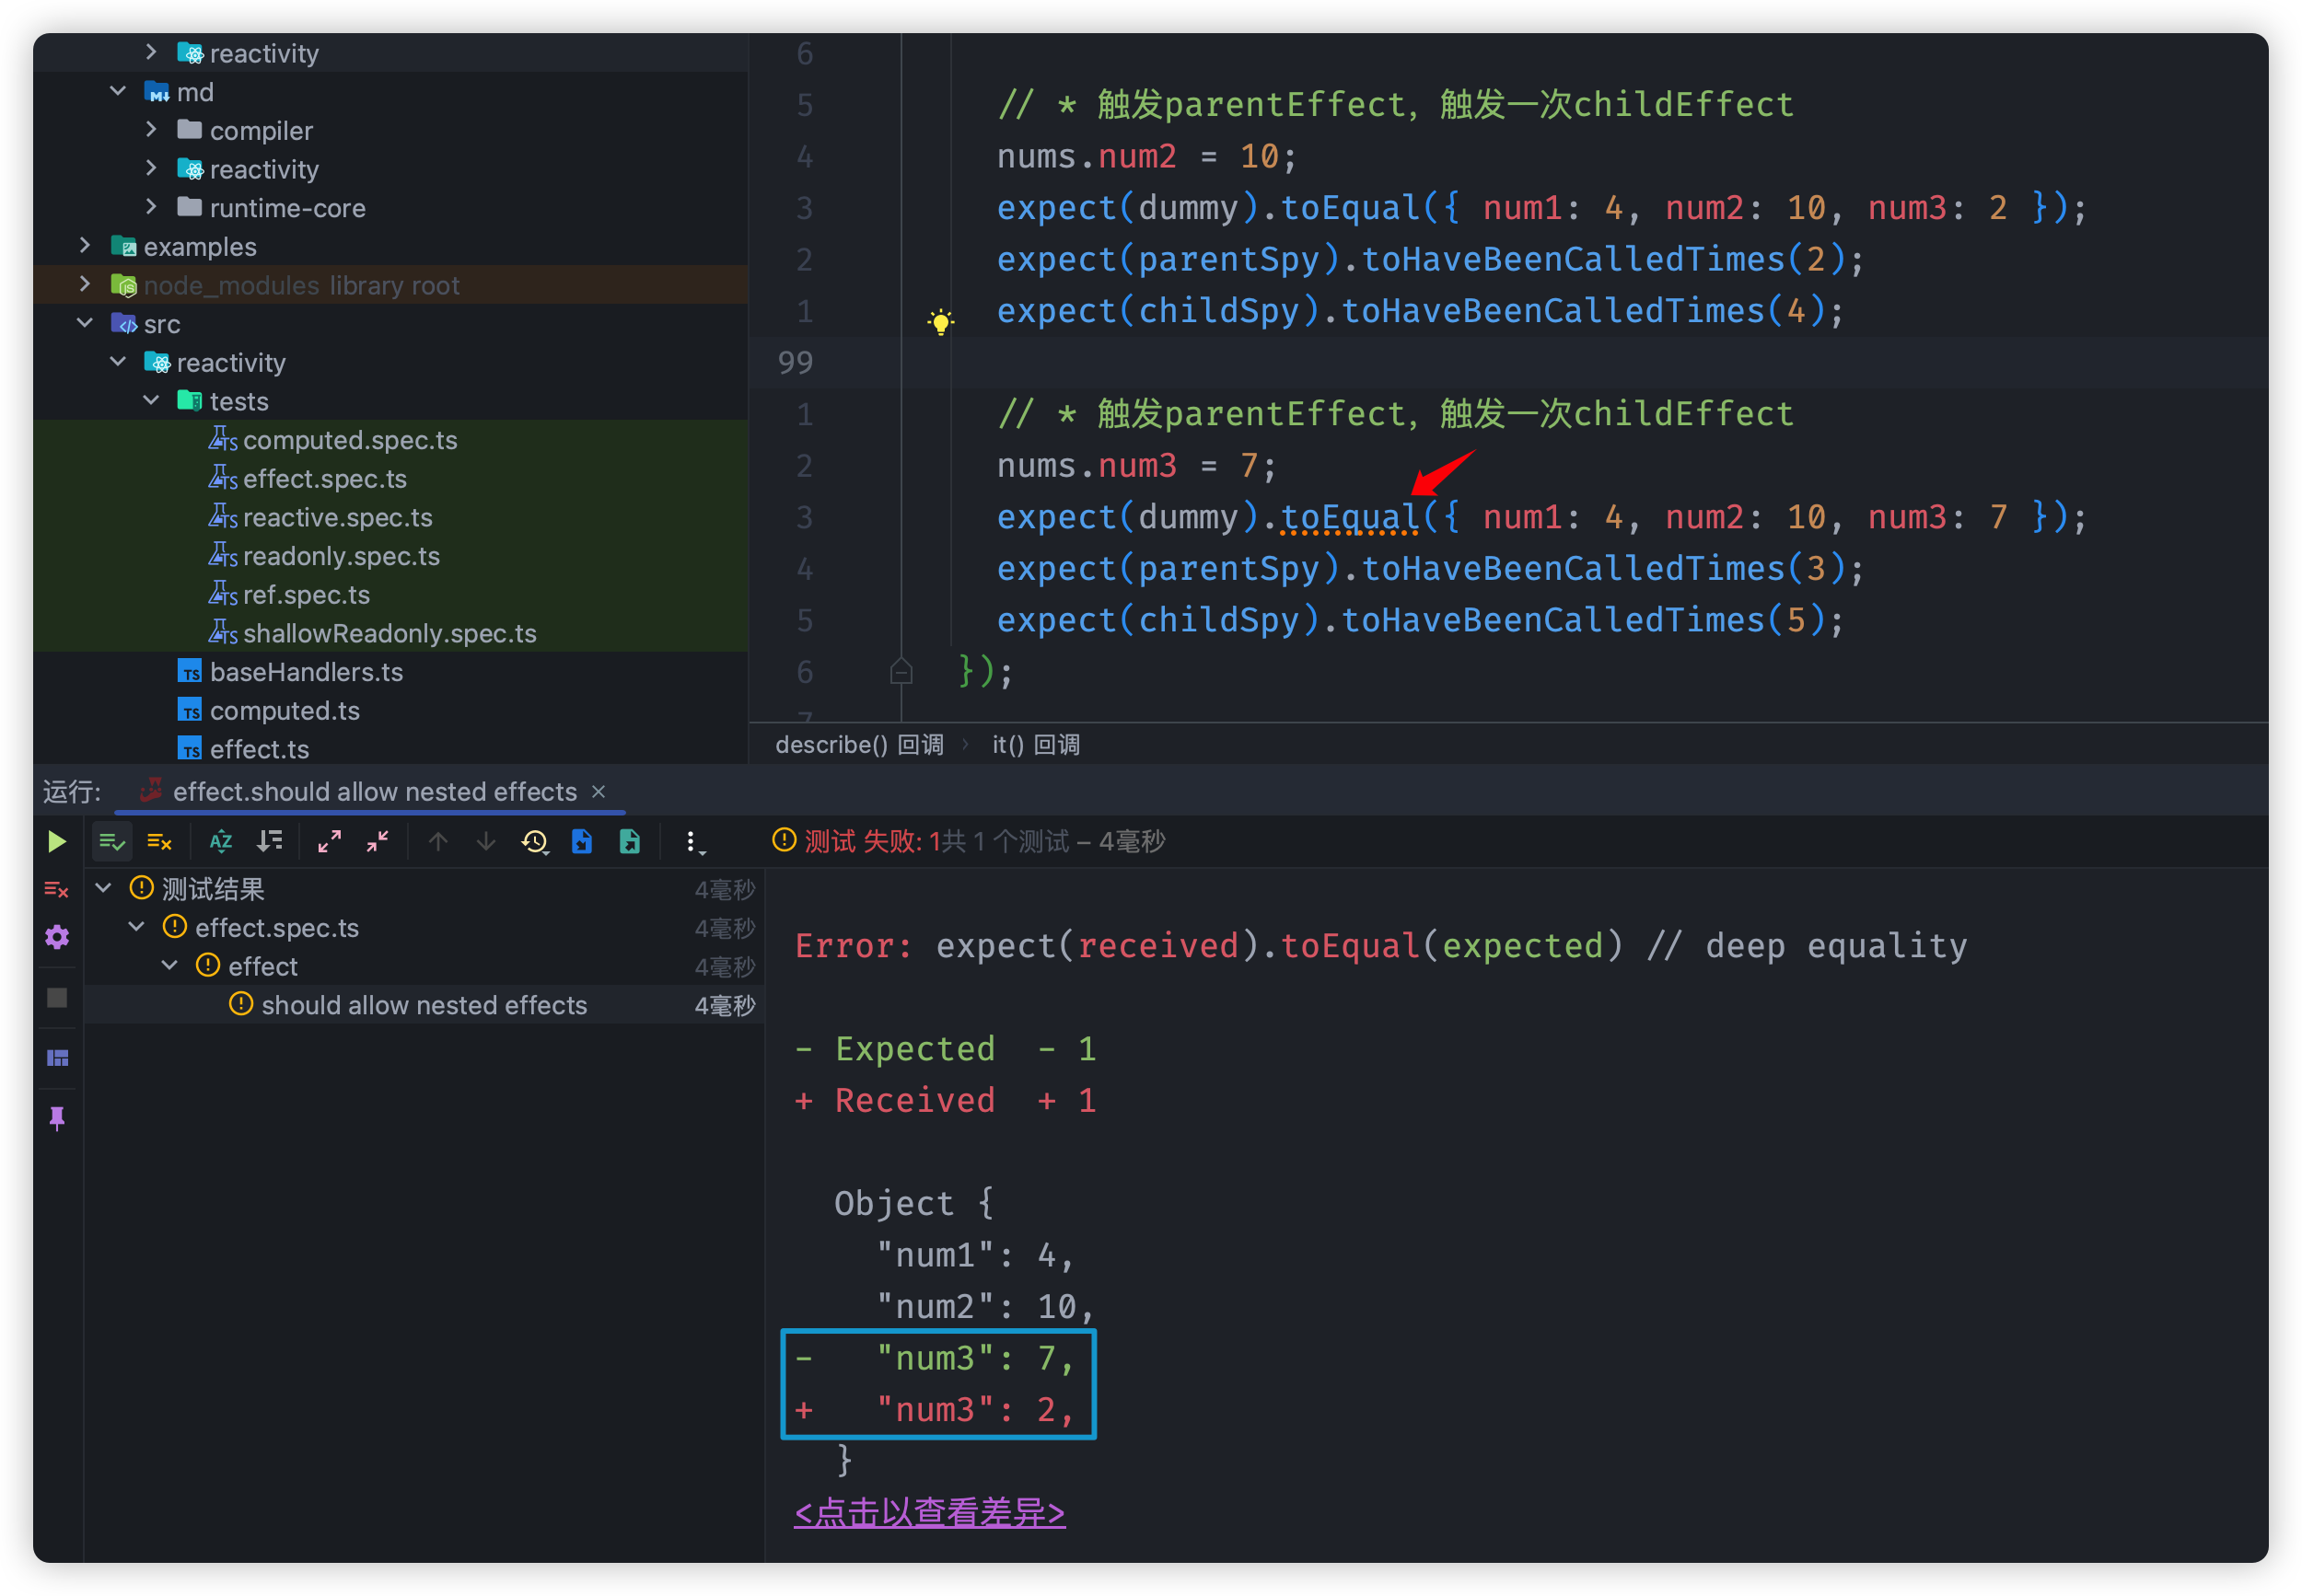Click the lightbulb quick-fix icon
2302x1596 pixels.
click(x=940, y=322)
